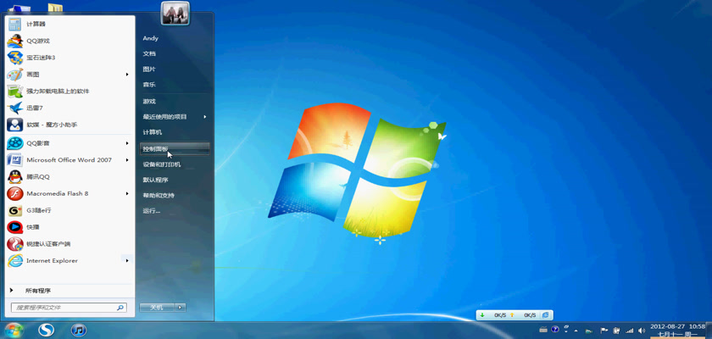The width and height of the screenshot is (712, 339).
Task: Open Action Center flag tray icon
Action: click(x=604, y=331)
